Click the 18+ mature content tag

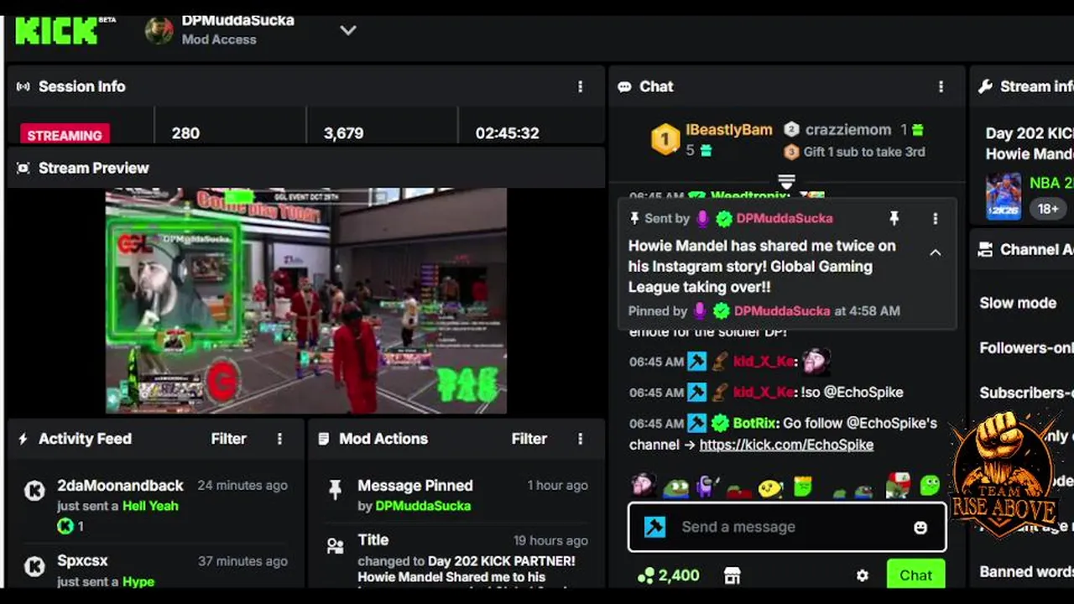pyautogui.click(x=1048, y=208)
